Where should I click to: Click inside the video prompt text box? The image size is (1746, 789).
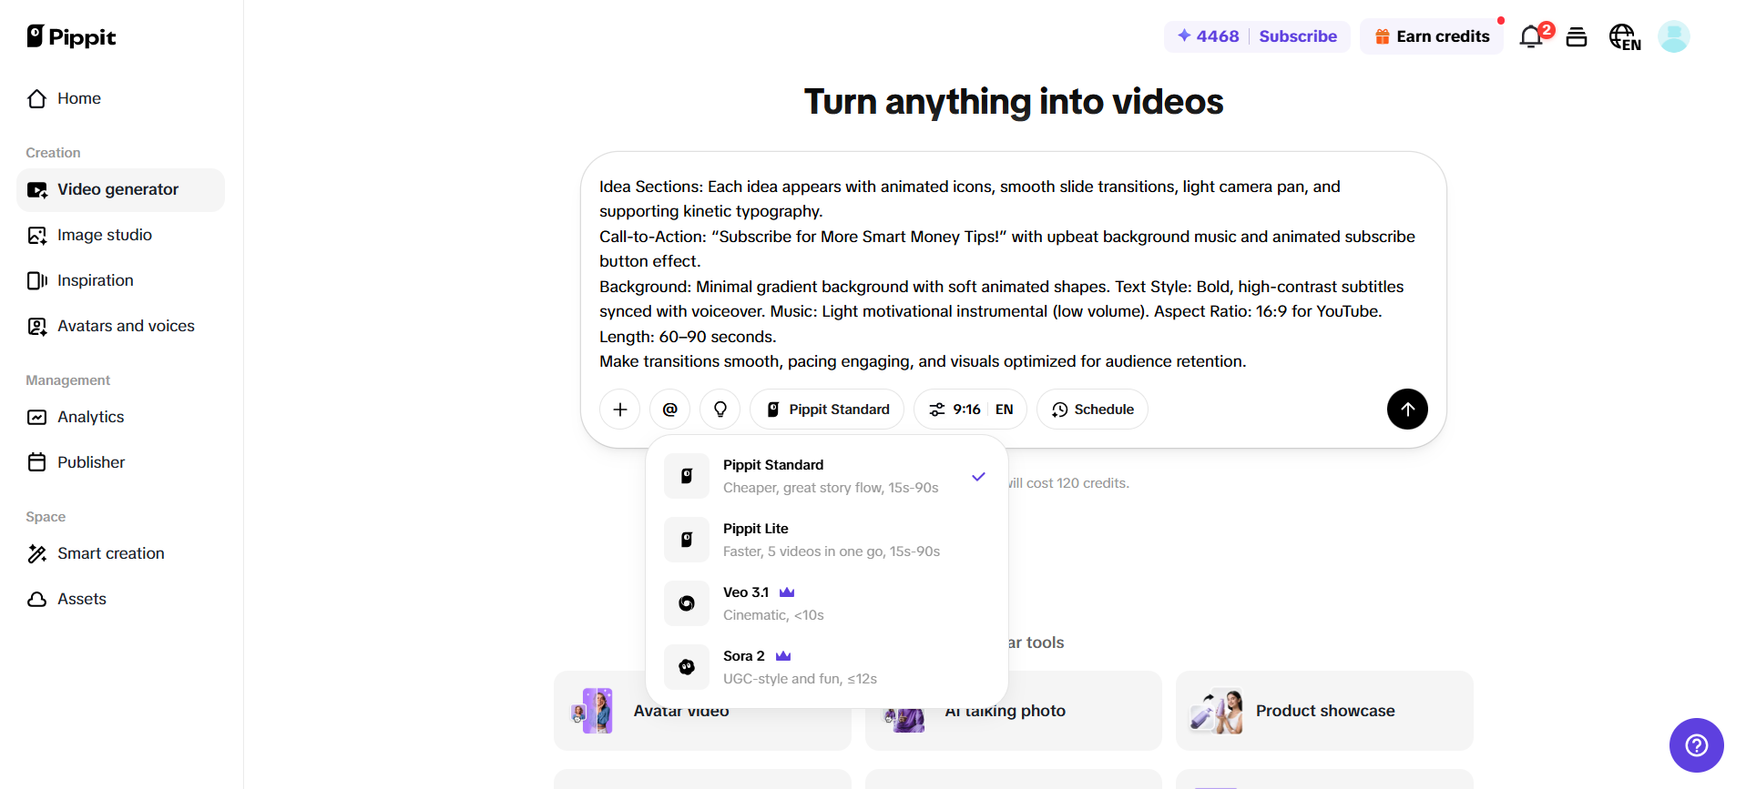pyautogui.click(x=1013, y=274)
